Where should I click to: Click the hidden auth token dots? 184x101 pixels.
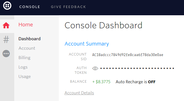(x=137, y=68)
